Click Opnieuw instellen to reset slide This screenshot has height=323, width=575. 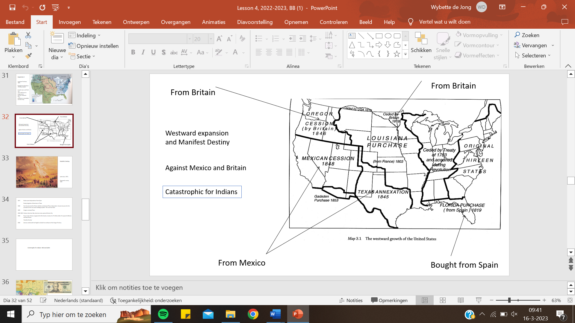[x=94, y=46]
